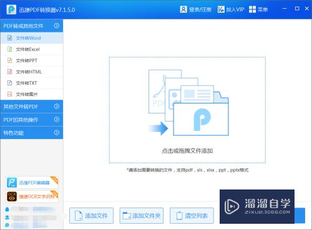Viewport: 312px width, 230px height.
Task: Expand the 其他文件转PDF section arrow
Action: [57, 107]
